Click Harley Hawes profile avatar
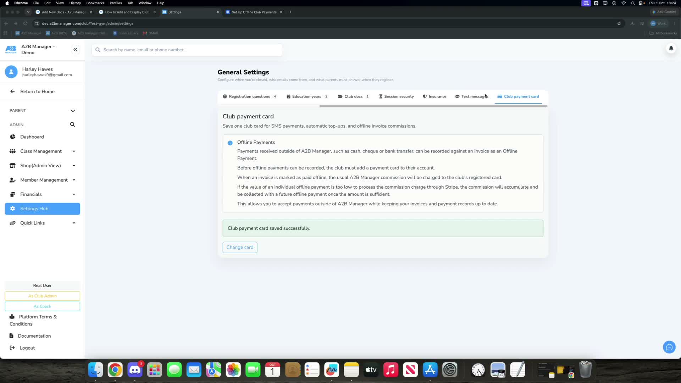Screen dimensions: 681x383 click(11, 72)
